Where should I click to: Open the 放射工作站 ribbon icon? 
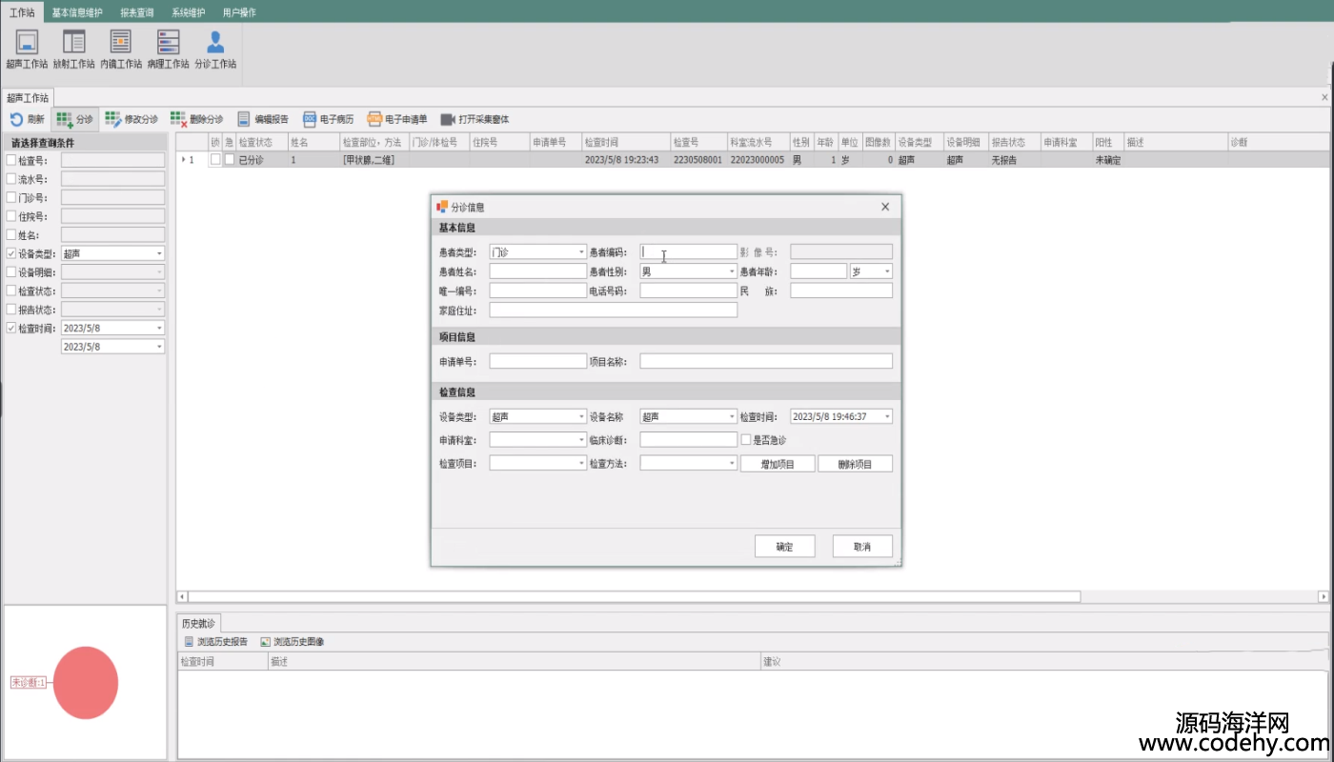74,49
